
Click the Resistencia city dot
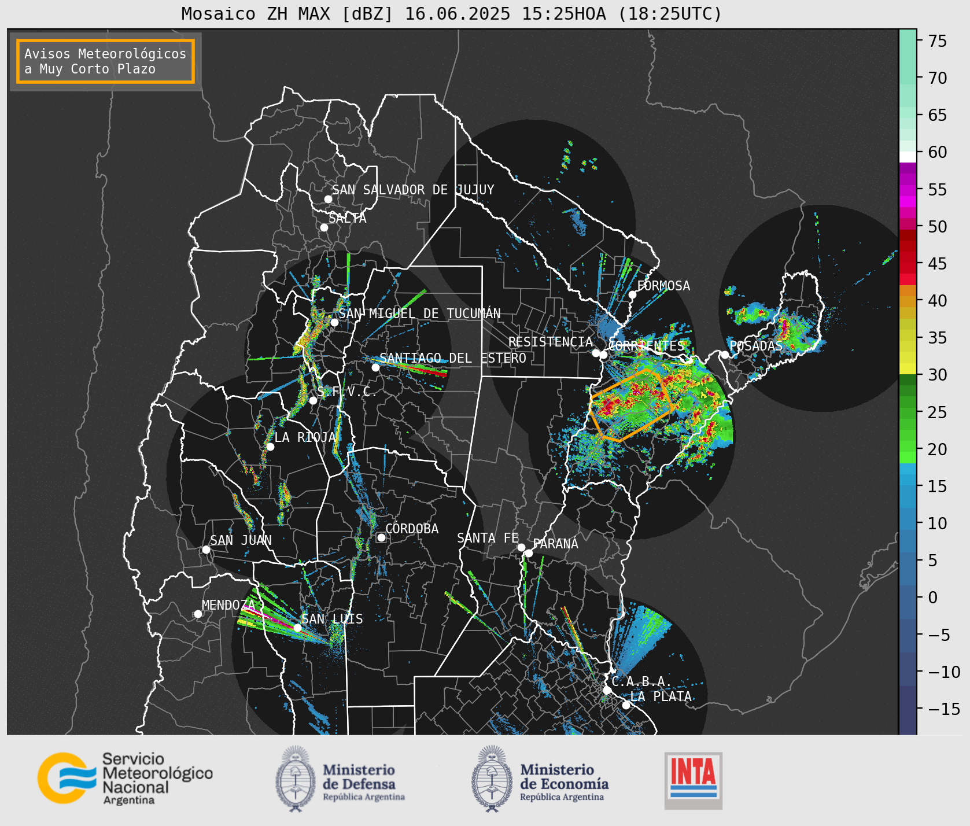tap(596, 353)
